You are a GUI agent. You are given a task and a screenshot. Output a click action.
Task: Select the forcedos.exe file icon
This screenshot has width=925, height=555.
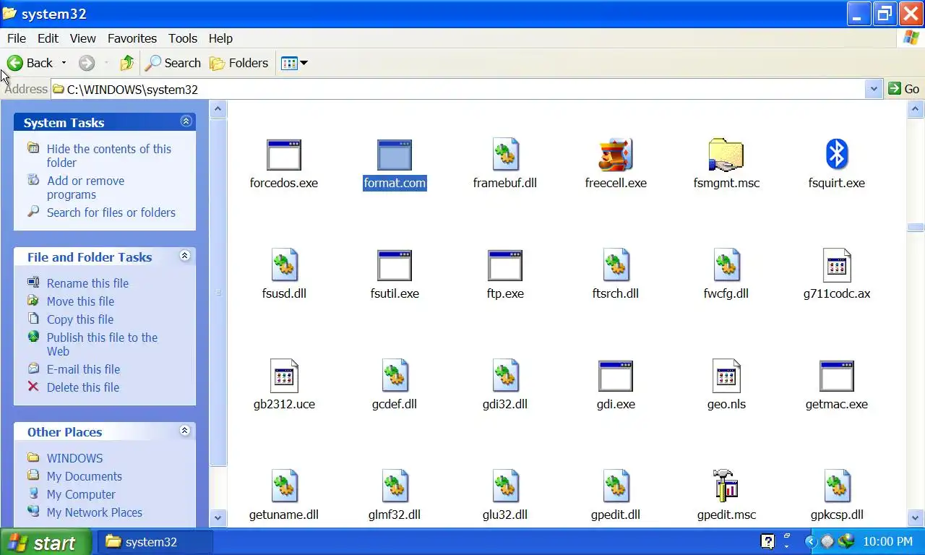pos(284,155)
